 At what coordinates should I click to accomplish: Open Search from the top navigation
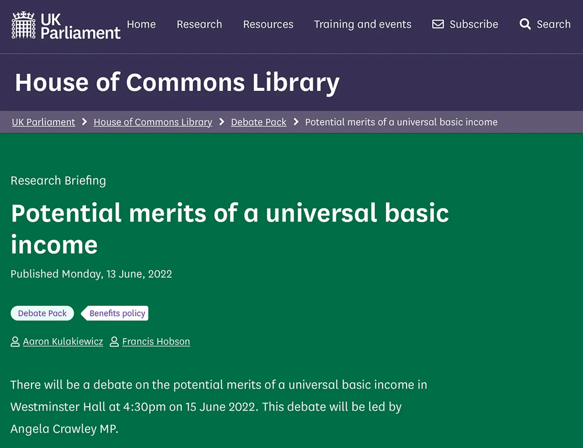point(545,24)
